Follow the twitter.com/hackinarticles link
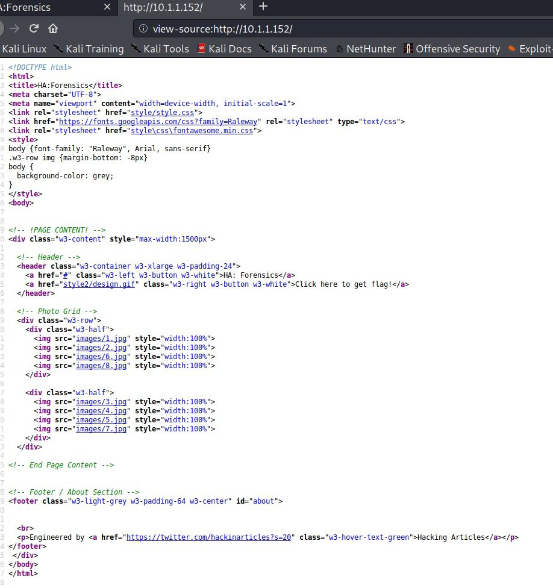 coord(209,537)
